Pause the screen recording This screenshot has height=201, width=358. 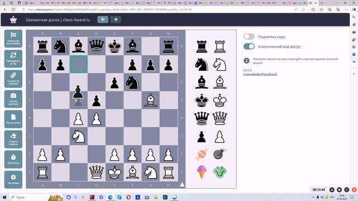point(332,190)
